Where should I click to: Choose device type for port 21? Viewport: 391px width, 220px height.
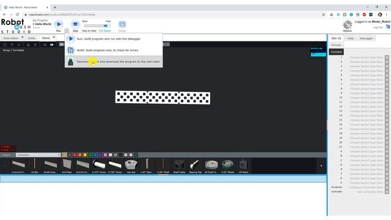point(366,147)
